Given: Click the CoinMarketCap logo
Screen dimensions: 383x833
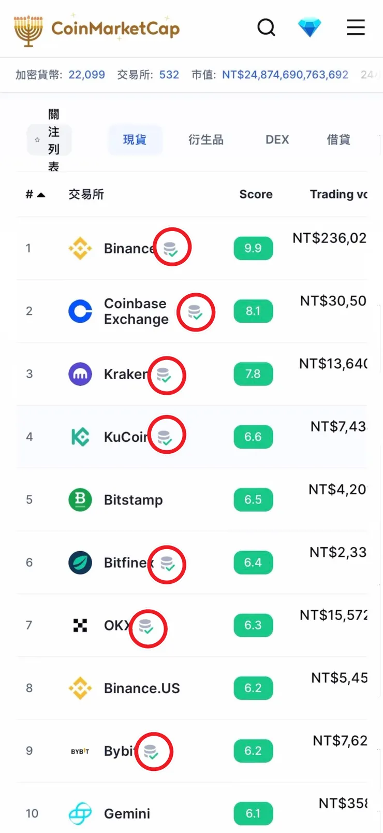Looking at the screenshot, I should (97, 29).
